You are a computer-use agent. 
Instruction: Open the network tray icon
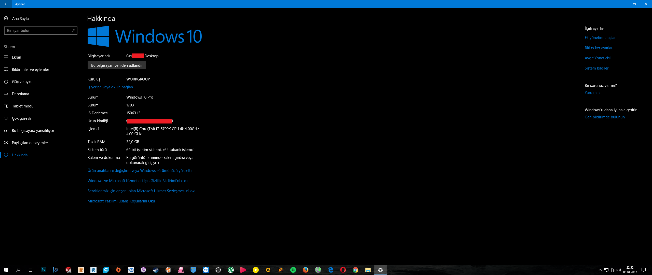[x=606, y=270]
